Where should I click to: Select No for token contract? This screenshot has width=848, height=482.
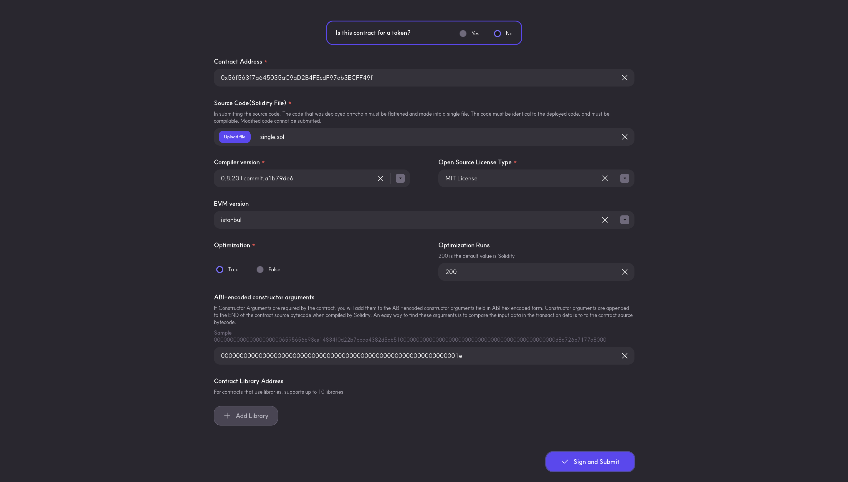click(x=497, y=34)
